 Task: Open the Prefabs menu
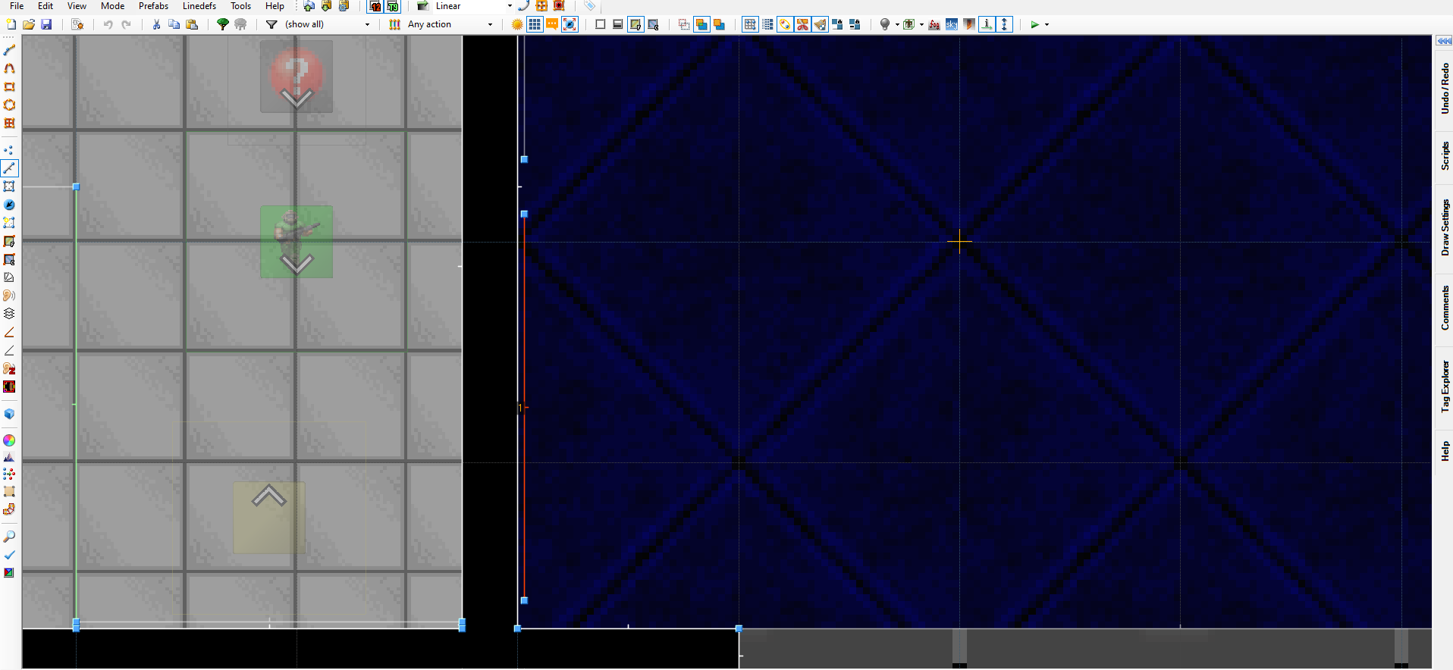[153, 6]
